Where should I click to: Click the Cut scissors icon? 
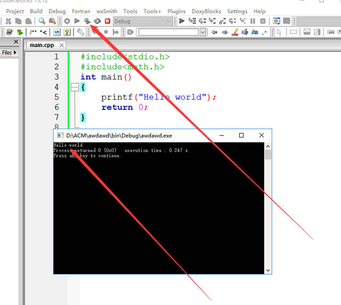9,21
